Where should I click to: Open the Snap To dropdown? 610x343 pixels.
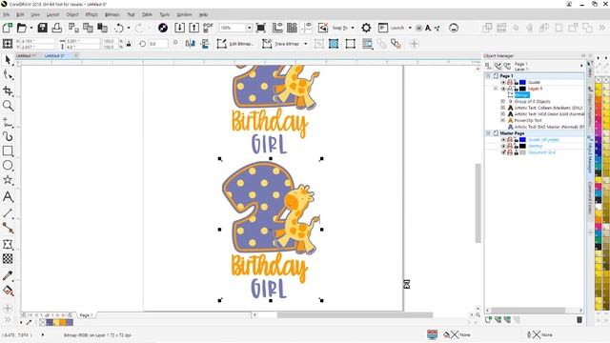pos(353,28)
